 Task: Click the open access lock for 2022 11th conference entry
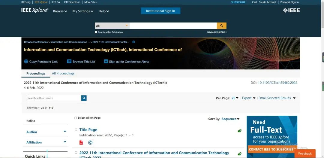click(239, 154)
